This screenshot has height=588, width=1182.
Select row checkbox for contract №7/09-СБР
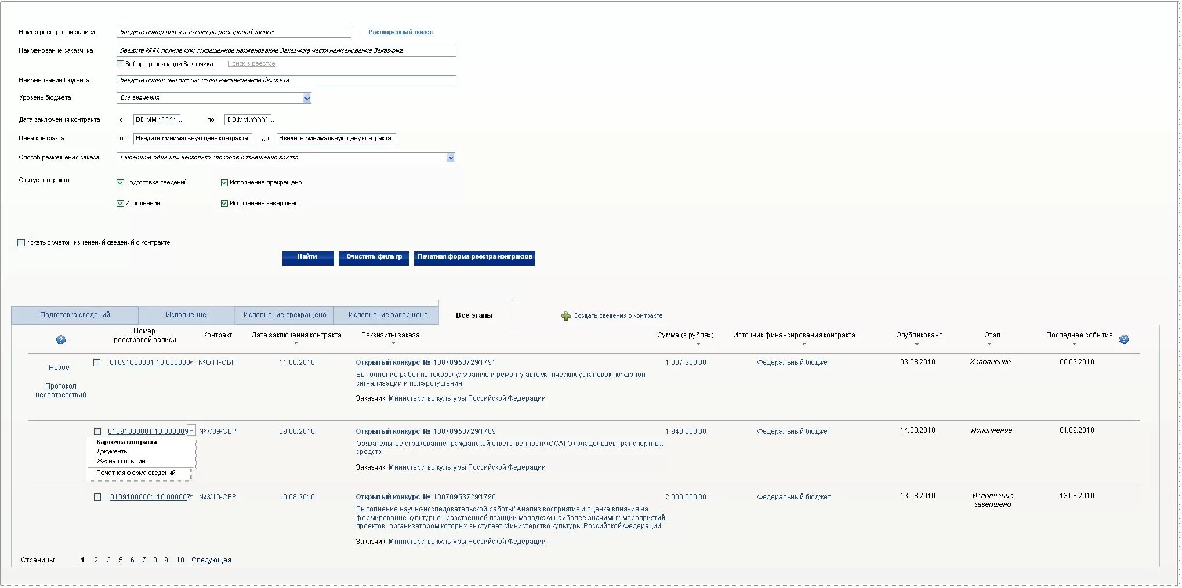click(97, 432)
